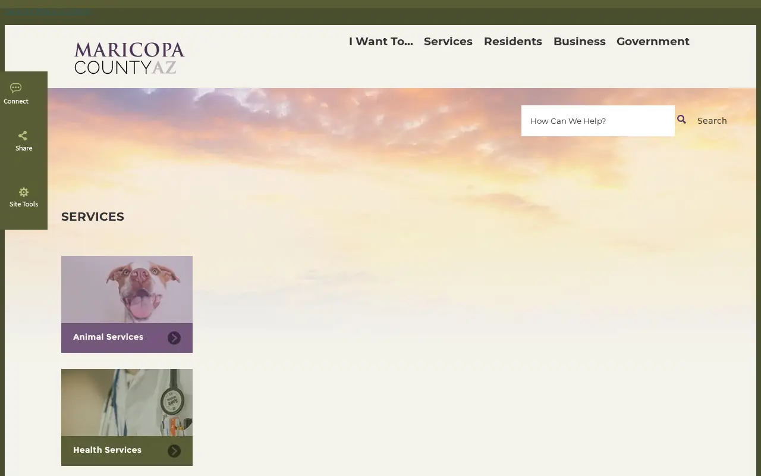Viewport: 761px width, 476px height.
Task: Click the arrow icon on Health Services
Action: 174,451
